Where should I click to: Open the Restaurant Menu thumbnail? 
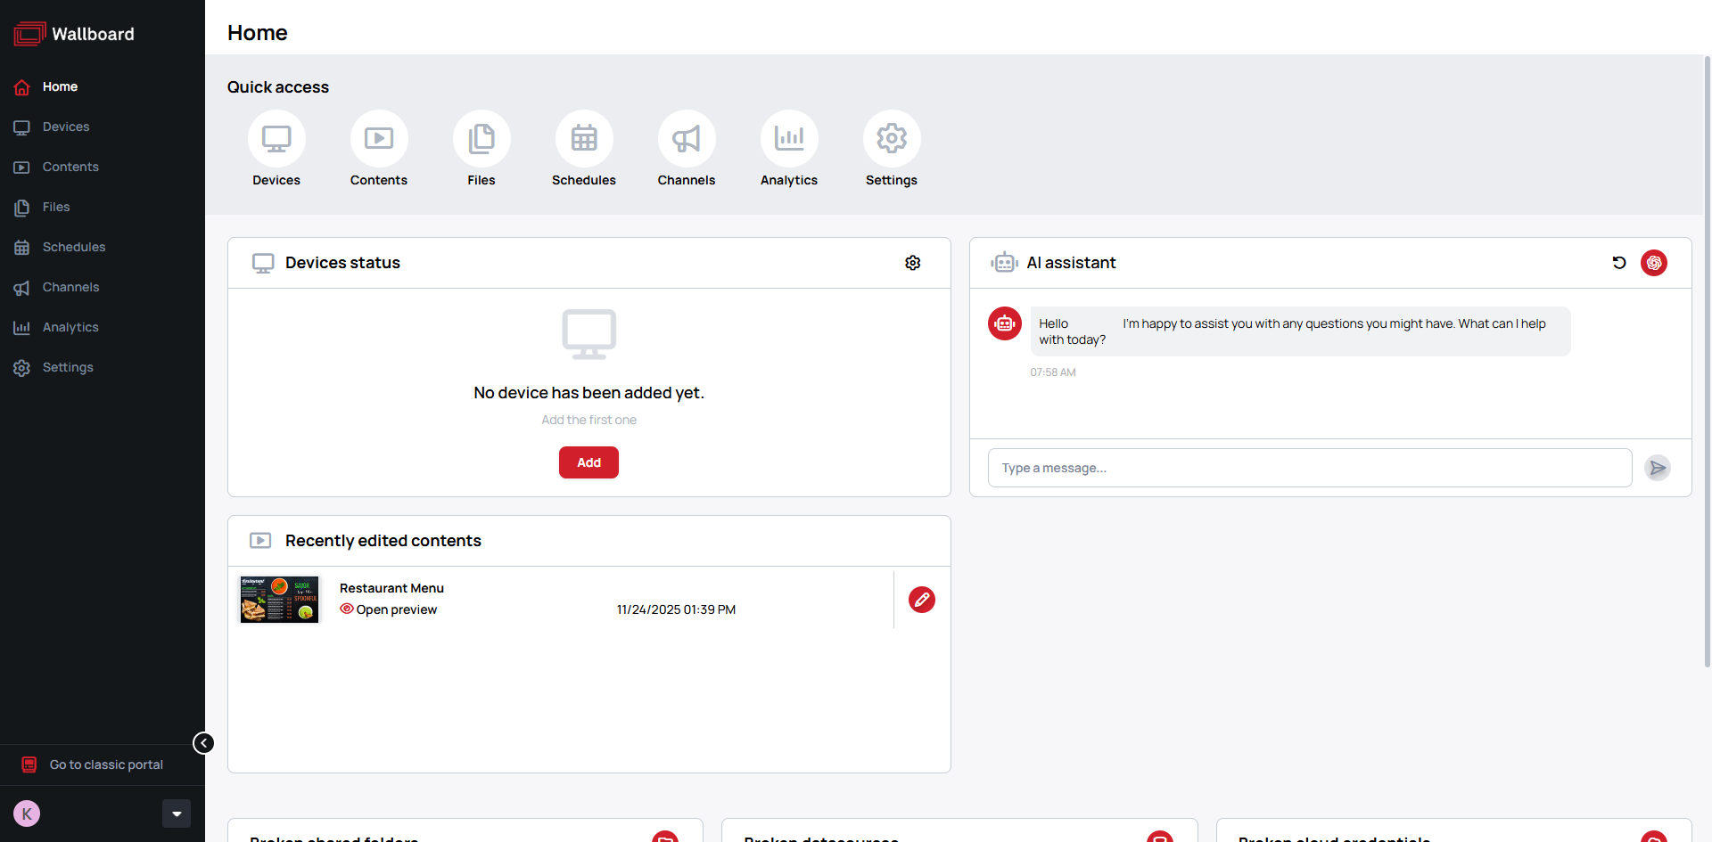279,600
